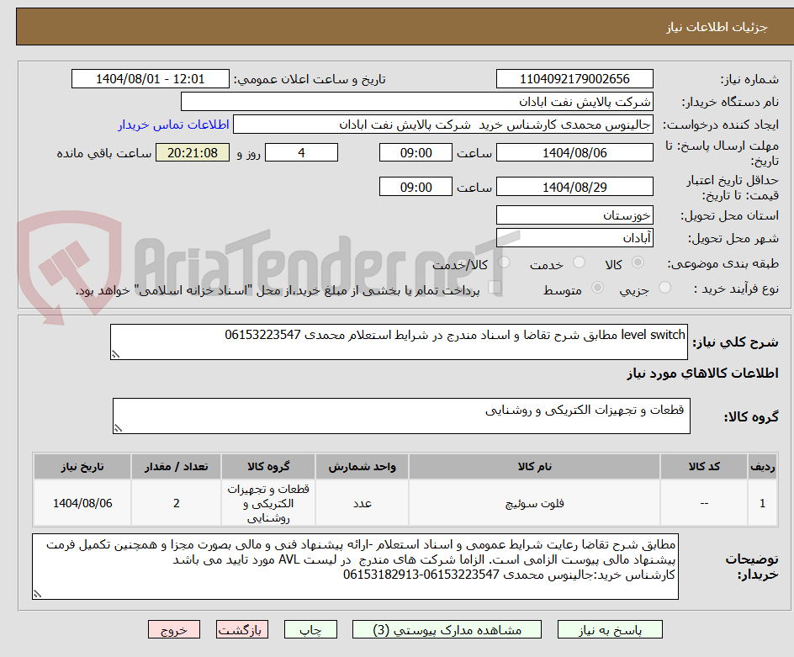Select جزيي purchase process type
794x657 pixels.
664,287
